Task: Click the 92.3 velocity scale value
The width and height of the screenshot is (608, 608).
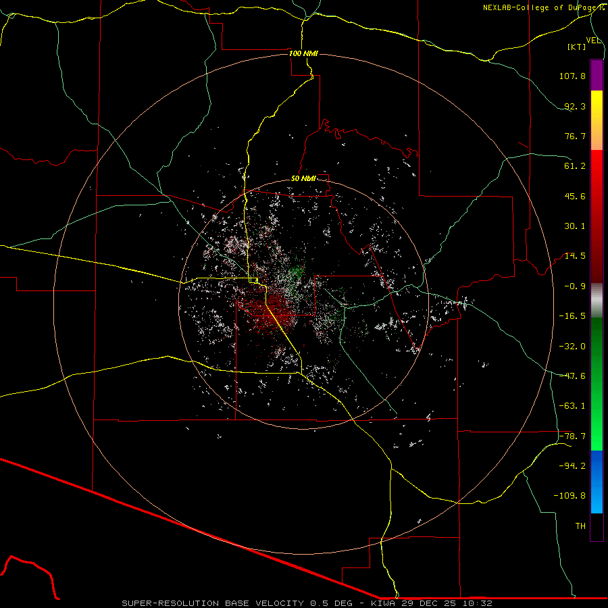Action: pos(575,106)
